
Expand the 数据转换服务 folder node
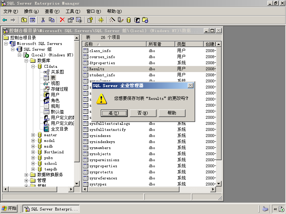tap(26, 175)
